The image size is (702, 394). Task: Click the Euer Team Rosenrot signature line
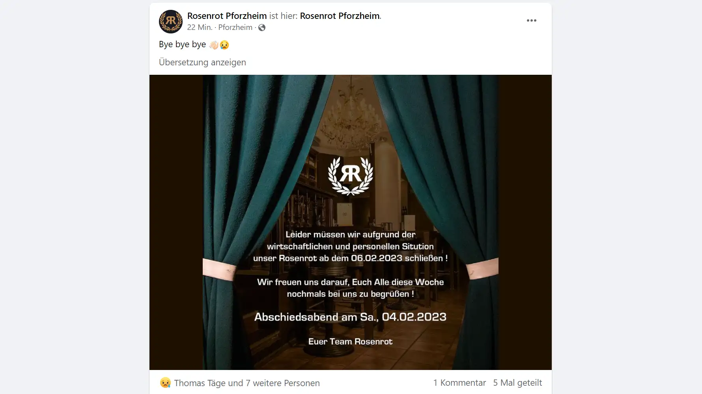[x=350, y=342]
